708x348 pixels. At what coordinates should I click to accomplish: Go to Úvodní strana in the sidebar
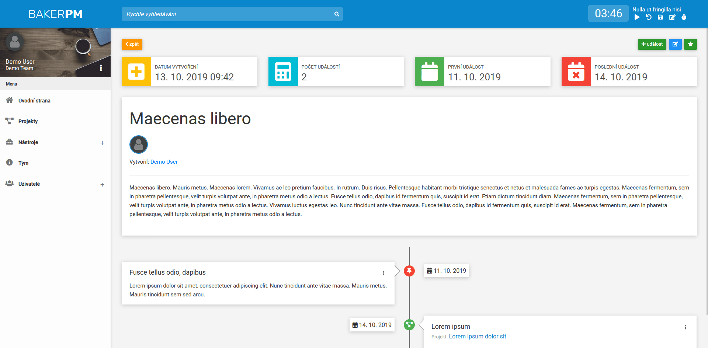tap(34, 101)
